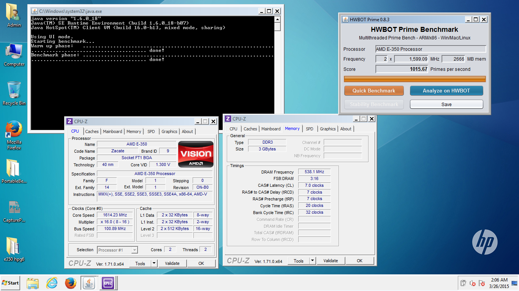The width and height of the screenshot is (519, 291).
Task: Select Mainboard tab in left CPU-Z
Action: point(113,131)
